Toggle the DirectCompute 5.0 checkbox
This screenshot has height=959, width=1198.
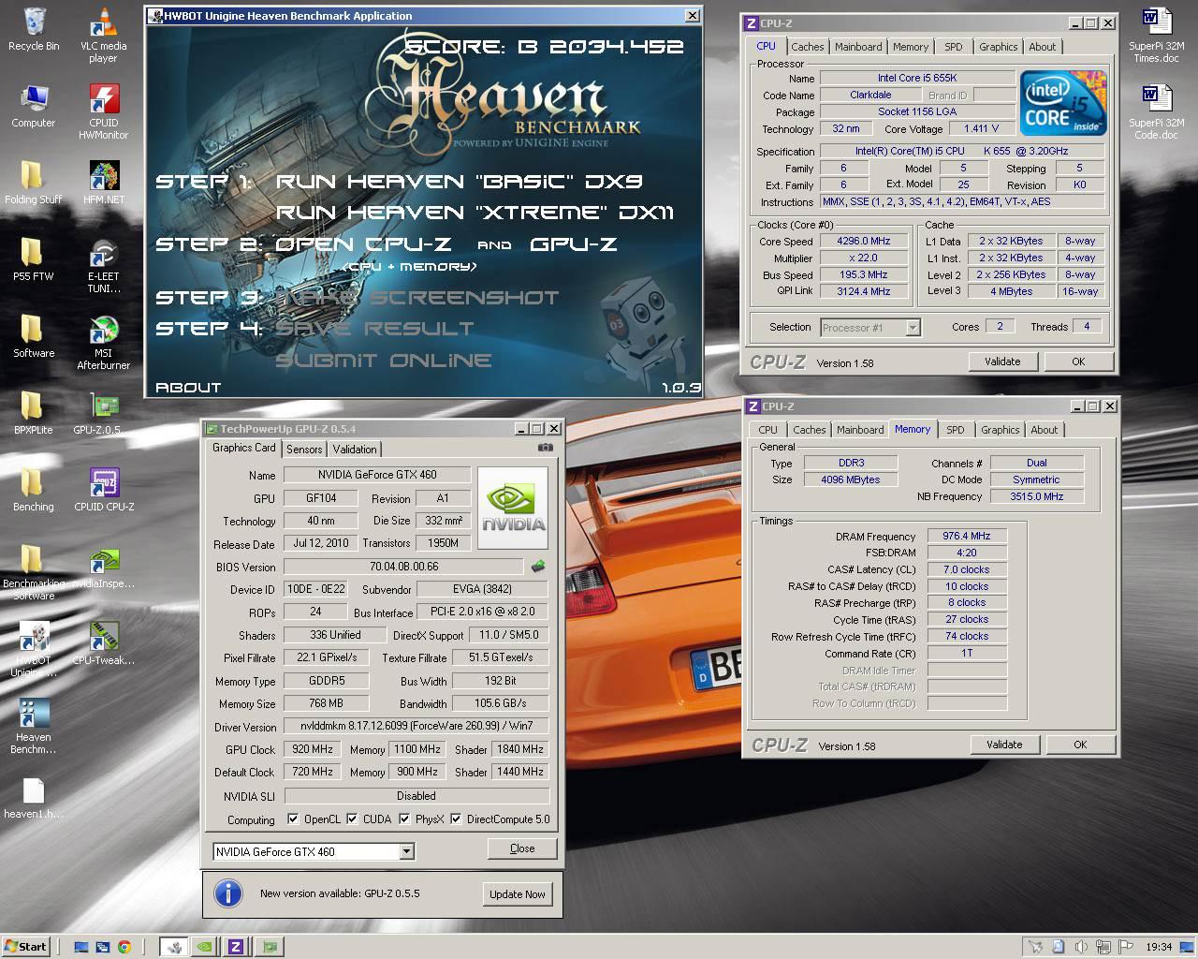pos(456,819)
